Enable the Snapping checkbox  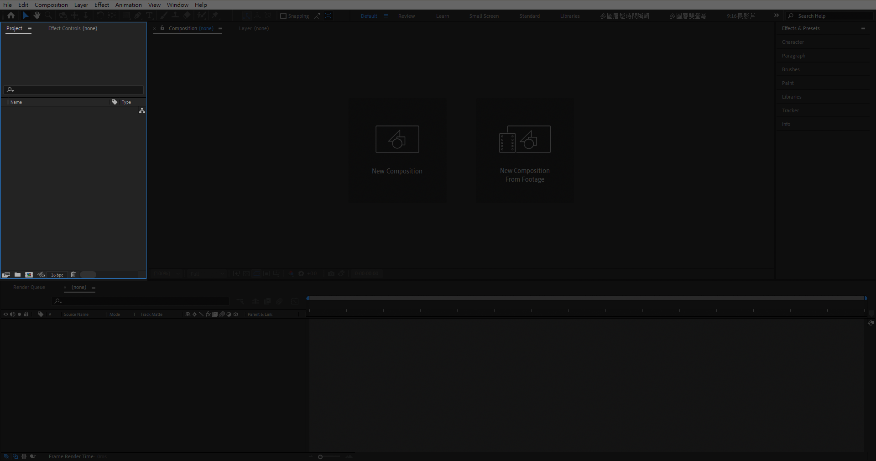pyautogui.click(x=283, y=16)
